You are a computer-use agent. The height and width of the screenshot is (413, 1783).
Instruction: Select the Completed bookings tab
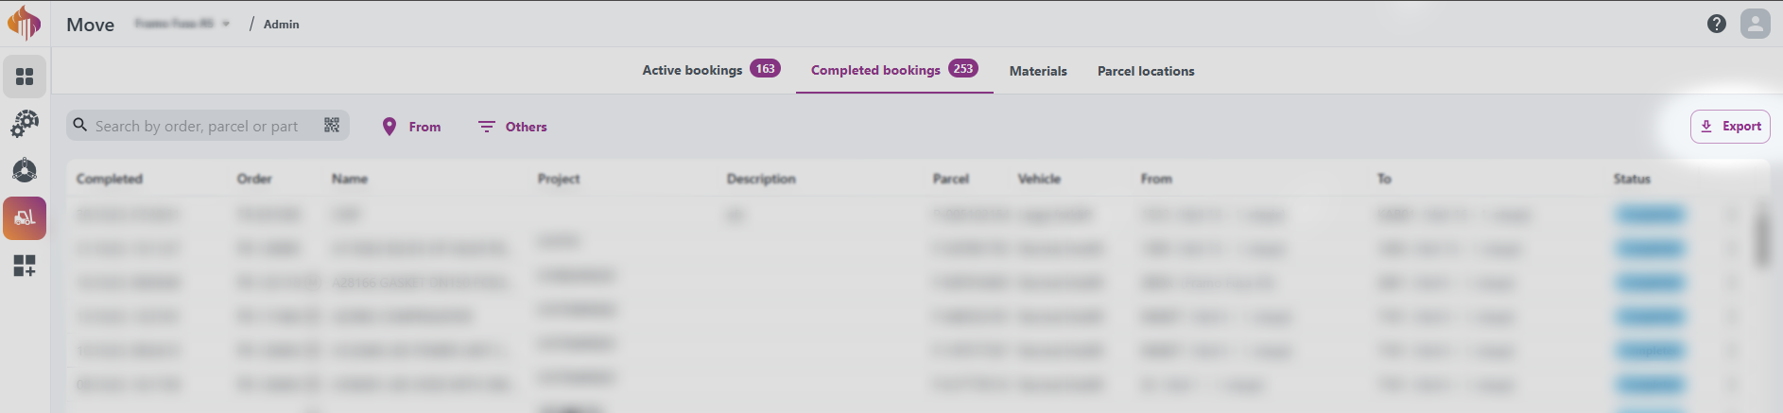[x=893, y=70]
